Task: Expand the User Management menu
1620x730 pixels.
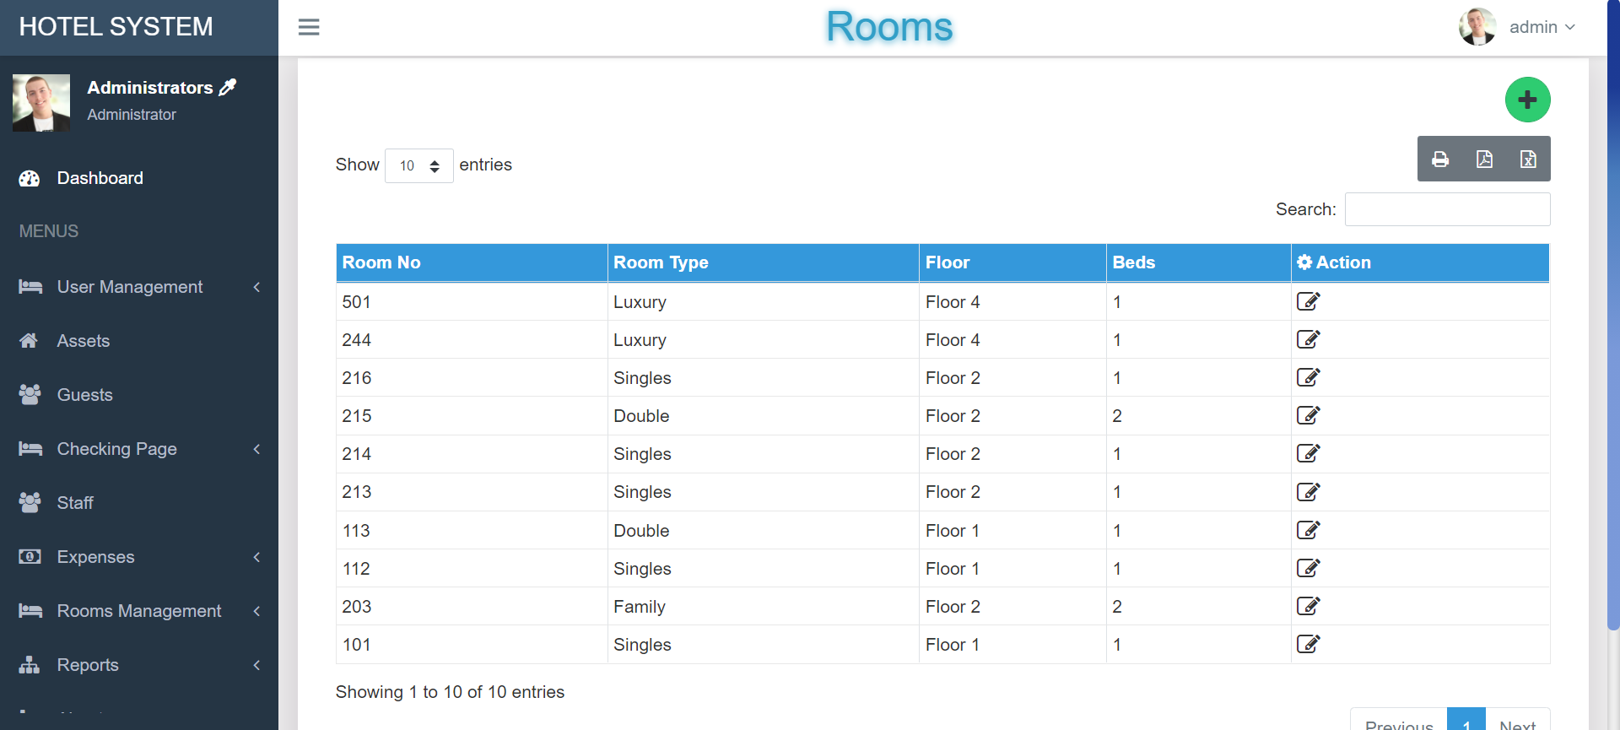Action: (139, 287)
